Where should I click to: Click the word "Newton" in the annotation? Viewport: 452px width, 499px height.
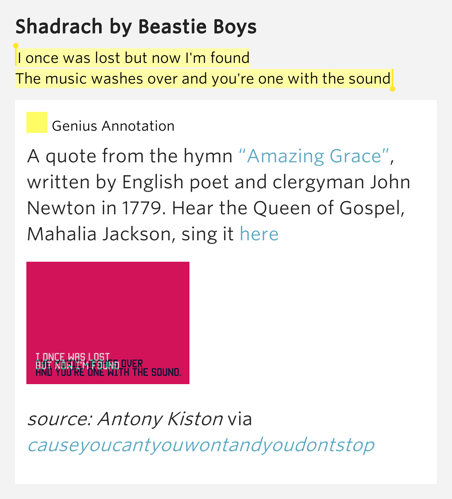coord(61,208)
